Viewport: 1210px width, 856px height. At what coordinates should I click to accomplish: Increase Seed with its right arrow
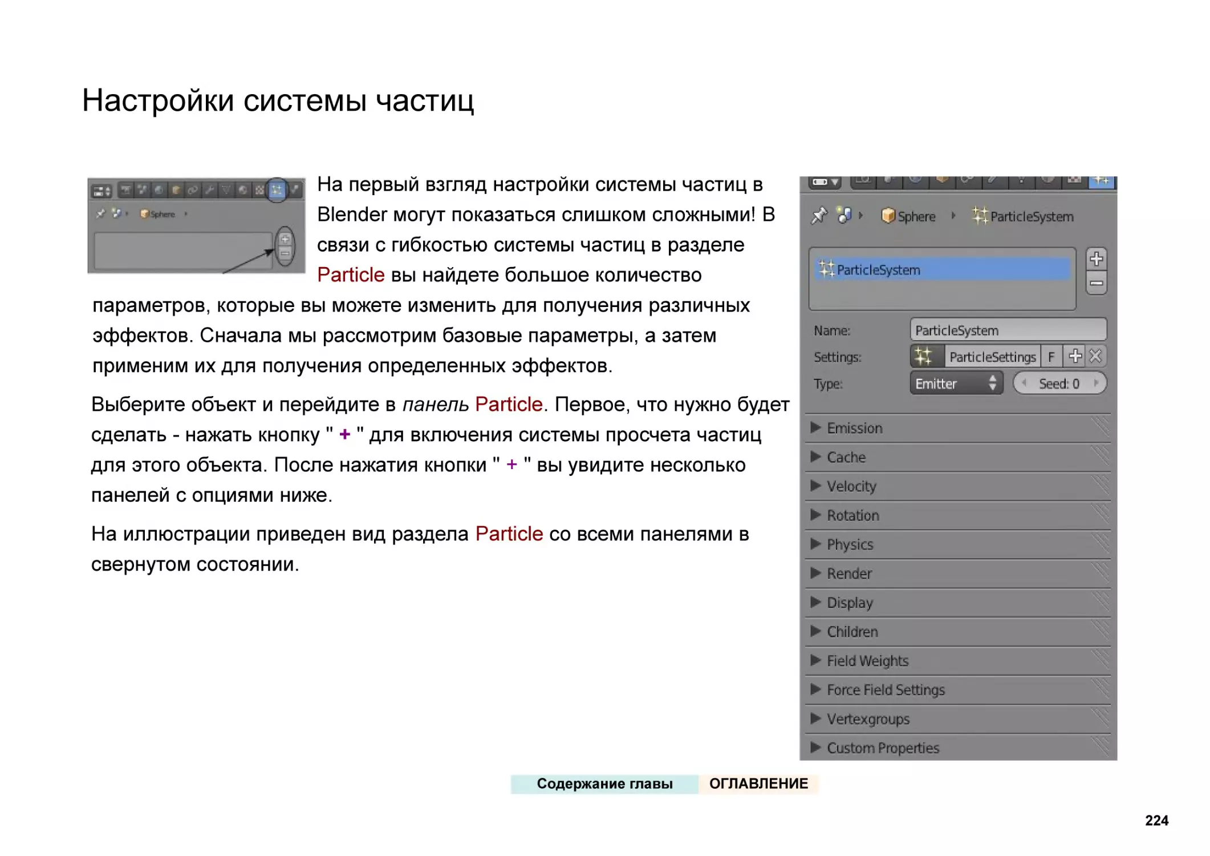(x=1096, y=383)
